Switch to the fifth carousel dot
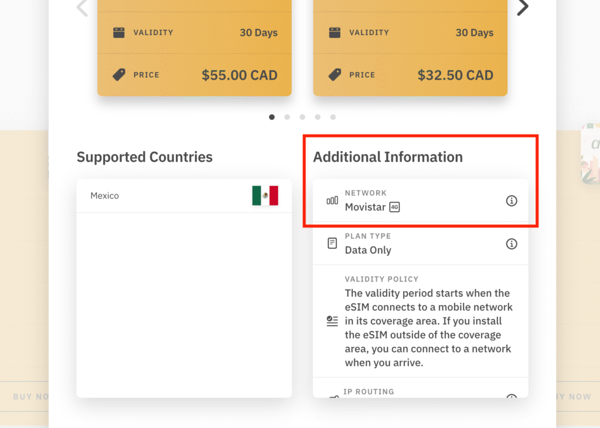This screenshot has height=428, width=600. (x=333, y=117)
